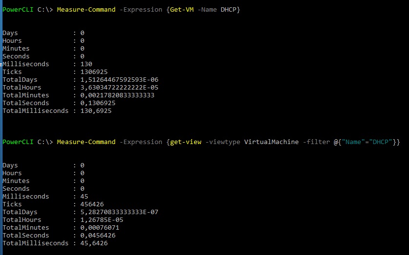Click the Get-VM cmdlet text
Viewport: 409px width, 255px height.
181,10
